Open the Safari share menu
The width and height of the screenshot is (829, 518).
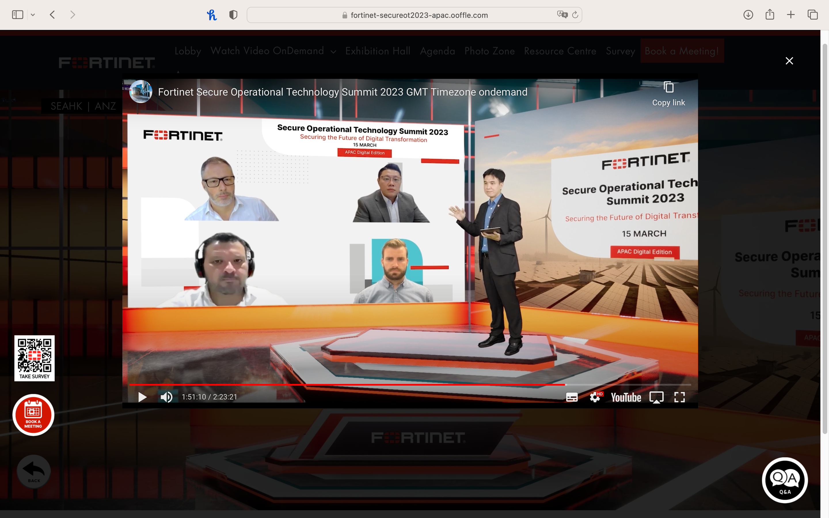(770, 14)
